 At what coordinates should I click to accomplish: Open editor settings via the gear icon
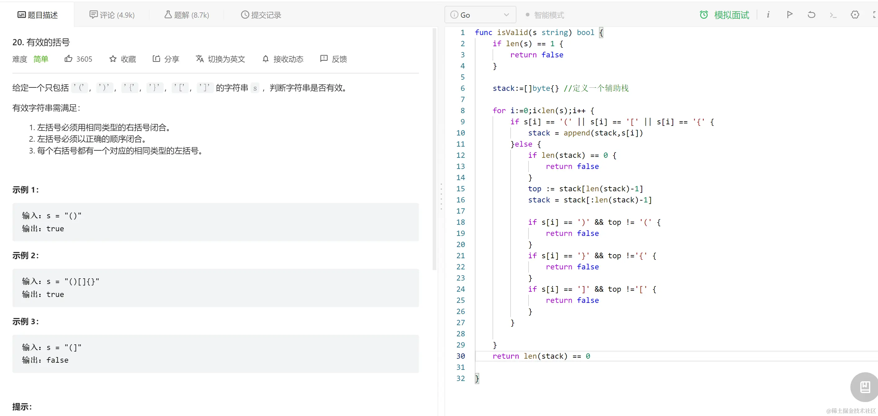pyautogui.click(x=856, y=15)
